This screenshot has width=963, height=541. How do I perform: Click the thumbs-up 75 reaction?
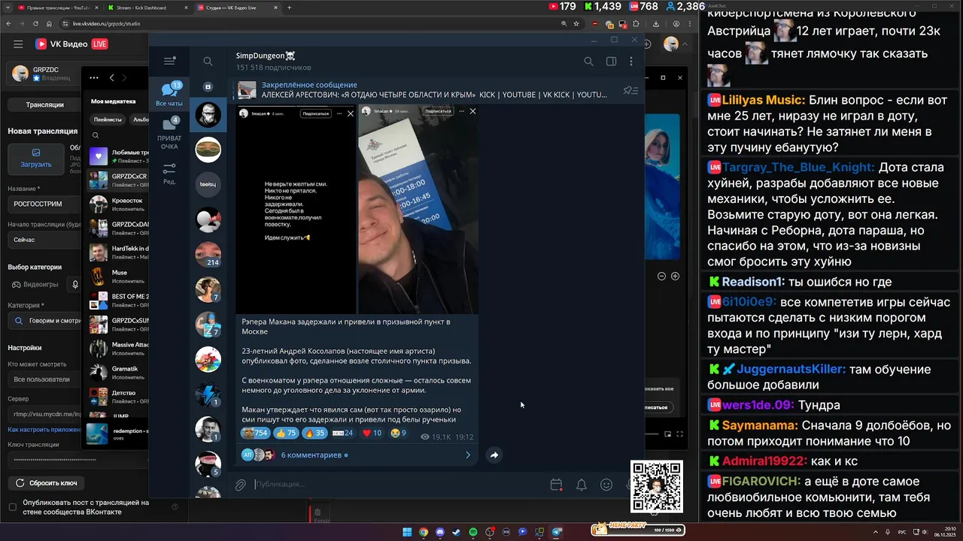coord(286,433)
